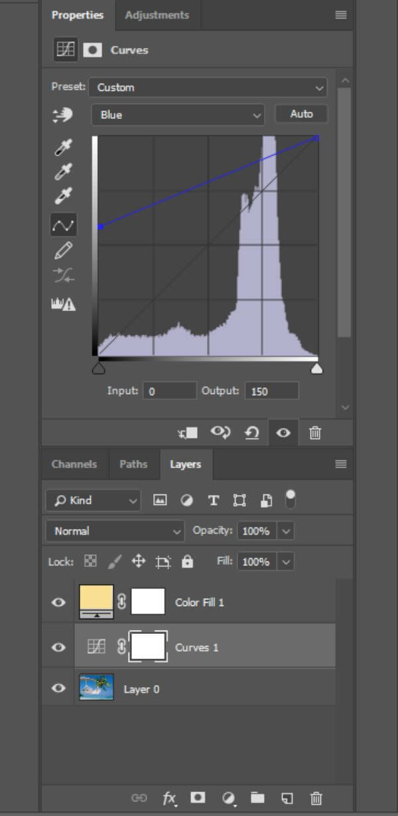Create new fill or adjustment layer
The image size is (398, 816).
(x=230, y=798)
